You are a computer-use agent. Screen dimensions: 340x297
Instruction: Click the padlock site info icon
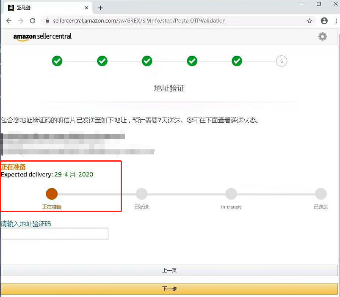point(47,21)
